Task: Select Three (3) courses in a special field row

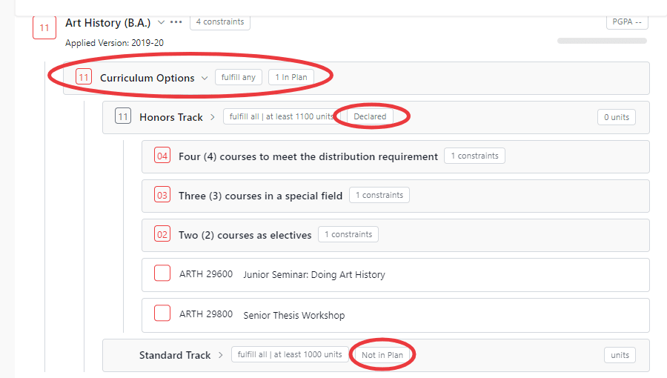Action: coord(260,196)
